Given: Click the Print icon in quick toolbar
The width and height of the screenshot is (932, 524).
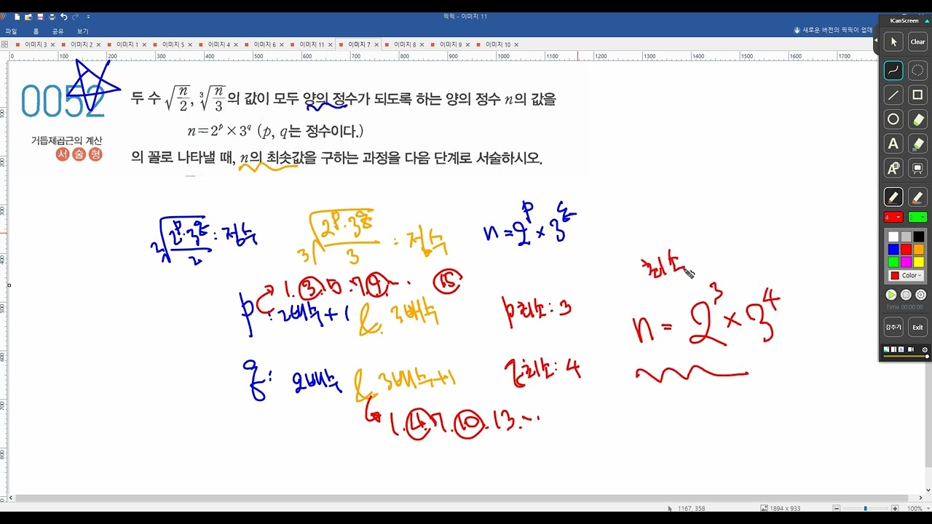Looking at the screenshot, I should pos(52,17).
